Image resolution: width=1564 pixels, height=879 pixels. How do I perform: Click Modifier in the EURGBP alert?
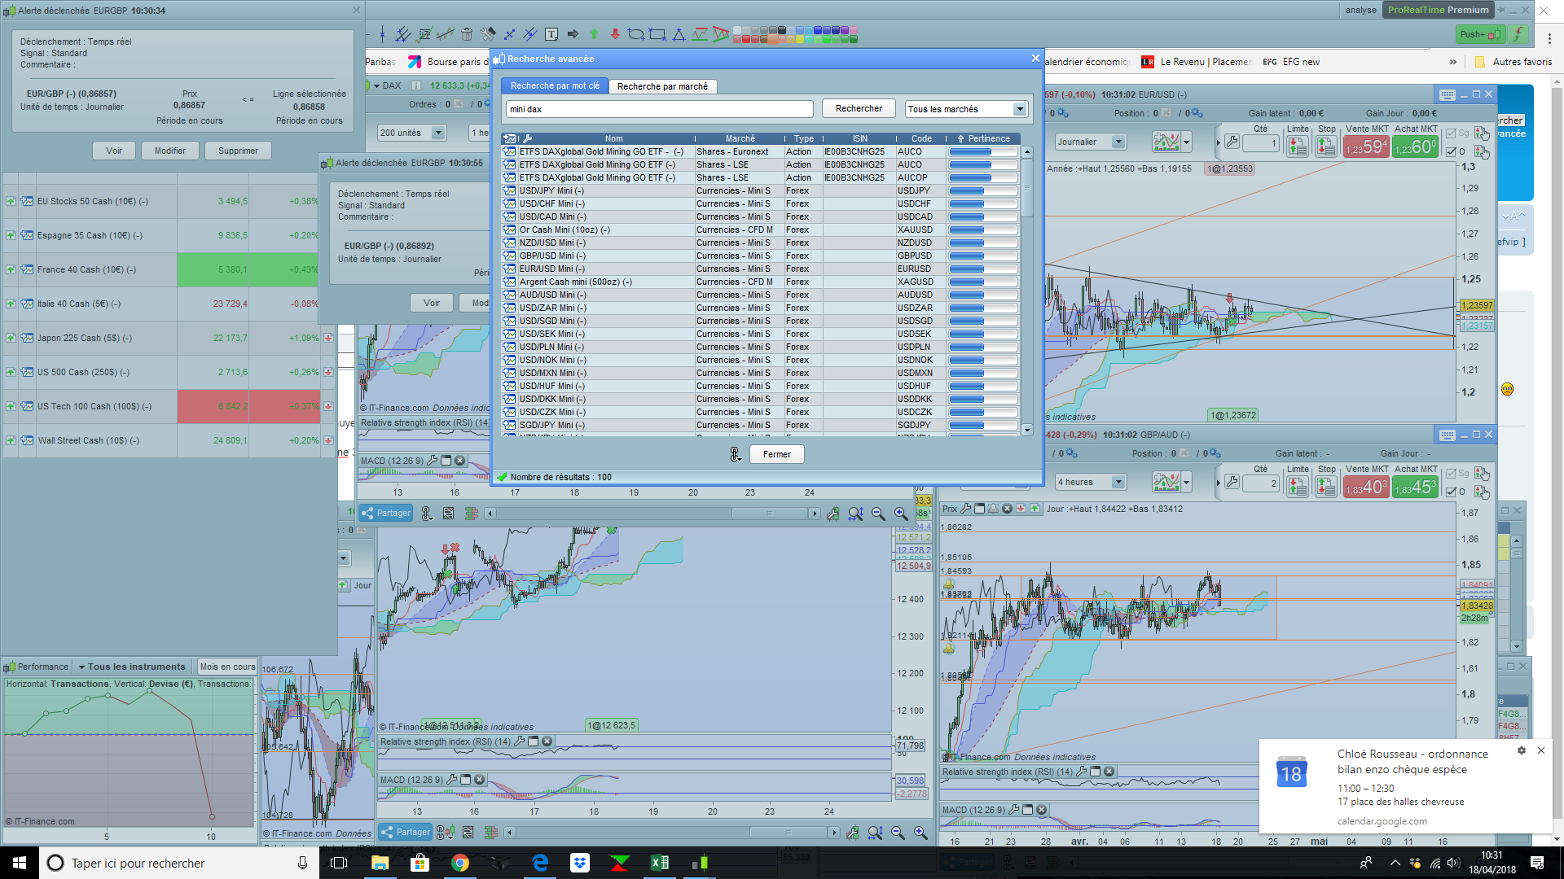[170, 151]
